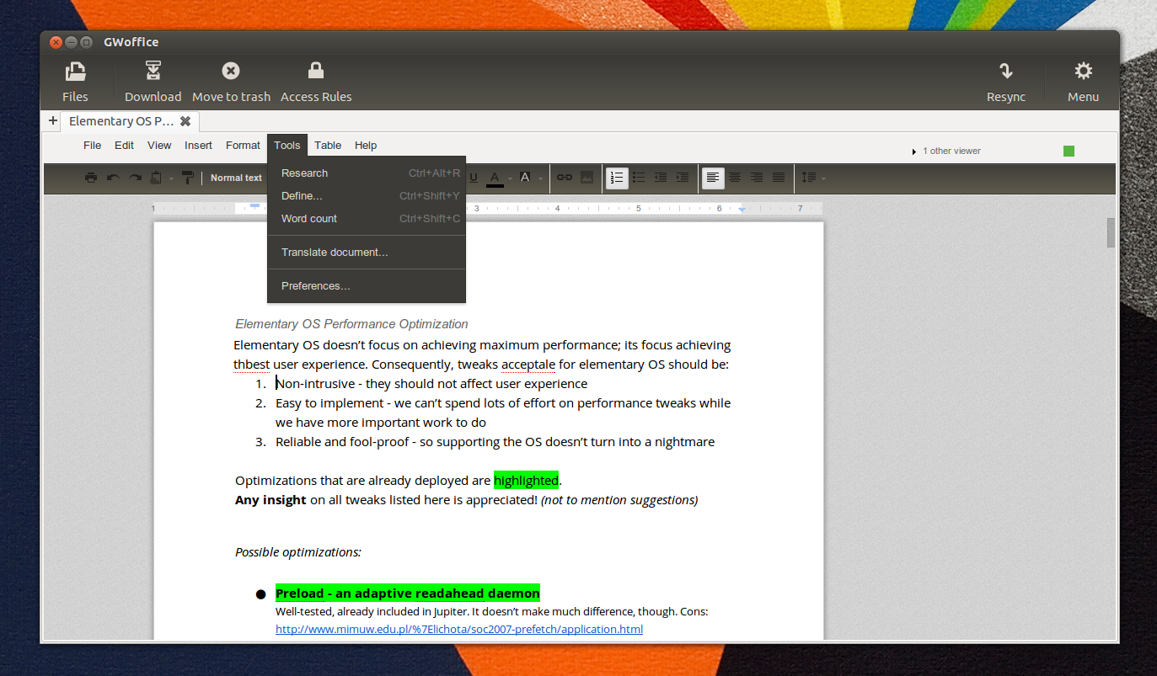The image size is (1157, 676).
Task: Click the vertical scrollbar thumb
Action: click(x=1111, y=232)
